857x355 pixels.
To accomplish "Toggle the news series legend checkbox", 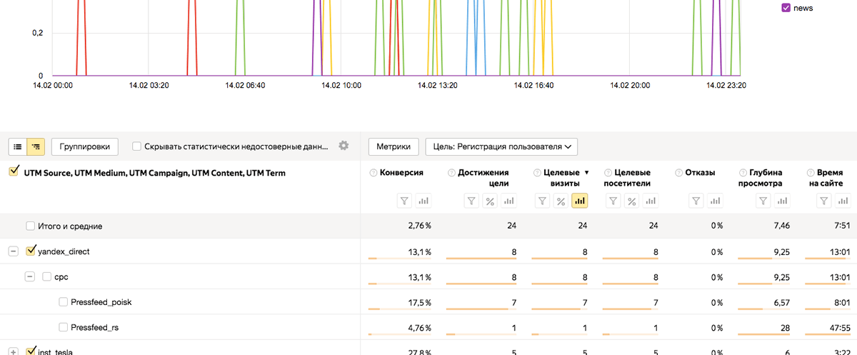I will [x=786, y=8].
